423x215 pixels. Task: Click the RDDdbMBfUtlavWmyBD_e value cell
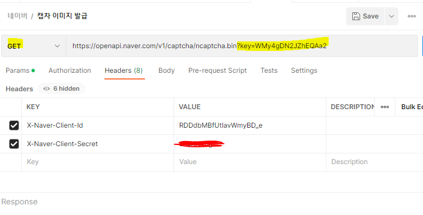(250, 125)
